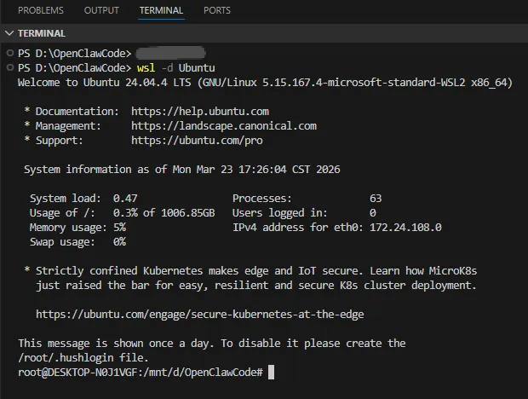Click the terminal cursor after root prompt
Viewport: 528px width, 399px height.
(x=271, y=373)
